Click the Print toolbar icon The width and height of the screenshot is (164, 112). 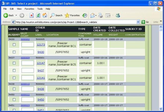click(x=101, y=15)
